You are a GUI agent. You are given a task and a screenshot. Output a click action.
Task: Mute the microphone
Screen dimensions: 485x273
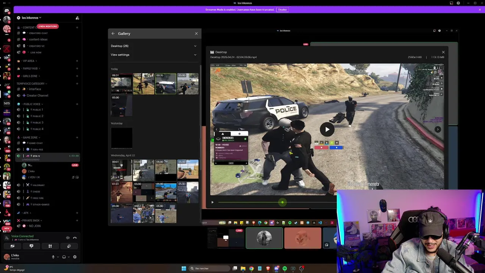tap(53, 257)
